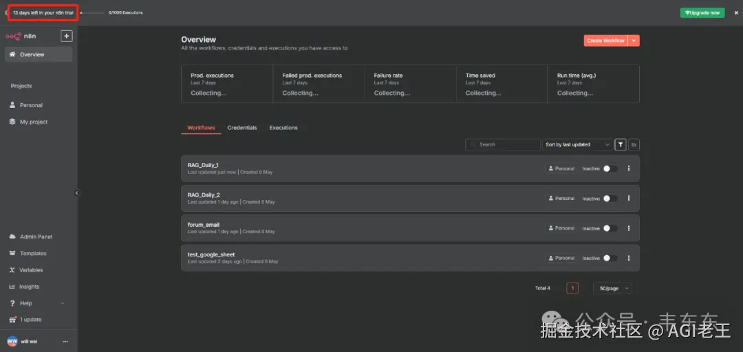Open three-dot menu for RAG_Daily_1 workflow
Image resolution: width=743 pixels, height=352 pixels.
tap(629, 168)
